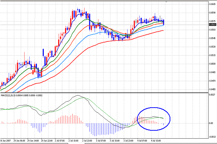Click the 0.00 MACD zero-level label
This screenshot has height=144, width=217.
[x=211, y=123]
